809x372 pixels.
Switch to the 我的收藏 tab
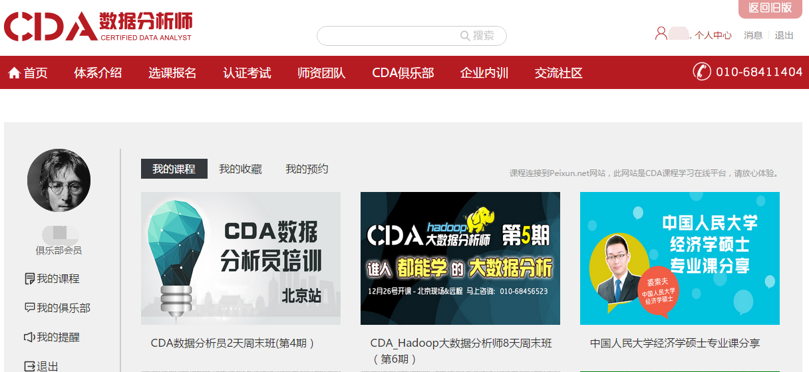pyautogui.click(x=241, y=169)
